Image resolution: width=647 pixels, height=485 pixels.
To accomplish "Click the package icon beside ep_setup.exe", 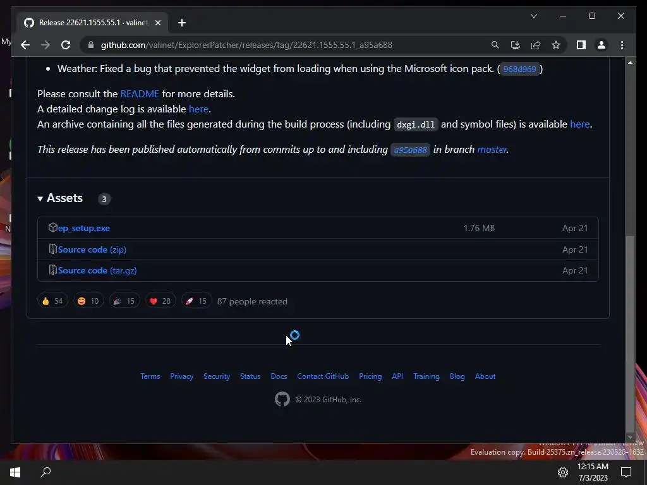I will click(x=53, y=227).
